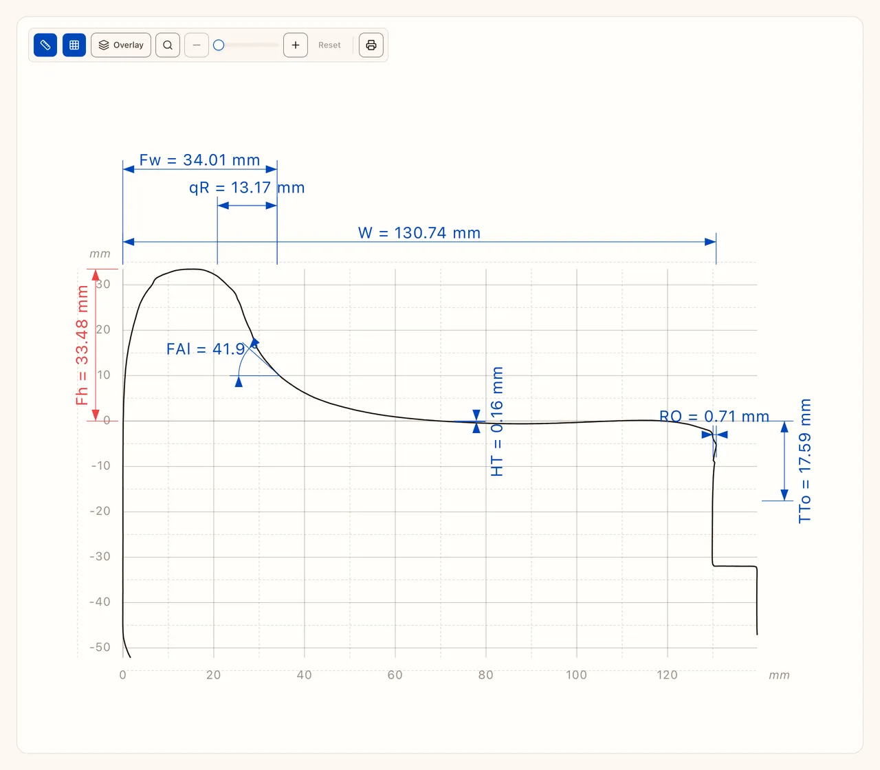Select the qR = 13.17 mm label
The image size is (880, 770).
[247, 188]
